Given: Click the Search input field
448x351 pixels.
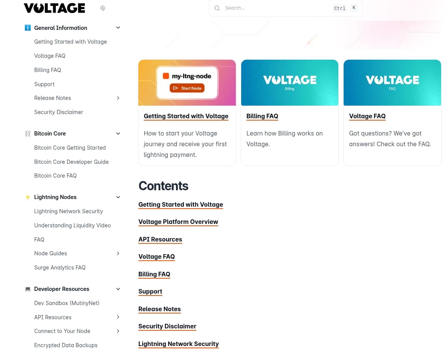Looking at the screenshot, I should click(x=275, y=8).
